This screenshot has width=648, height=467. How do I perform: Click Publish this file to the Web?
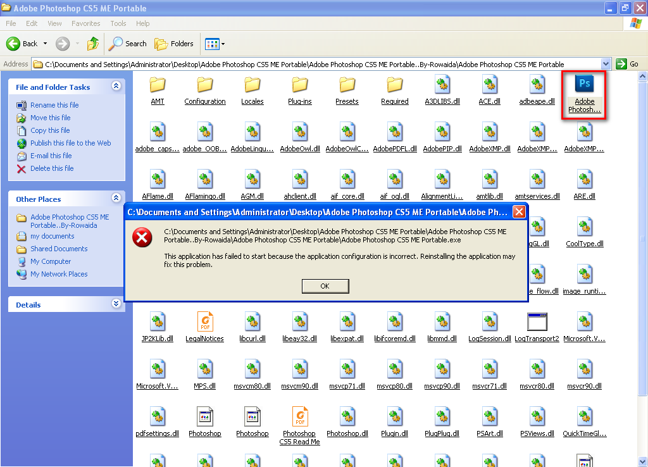pos(71,143)
